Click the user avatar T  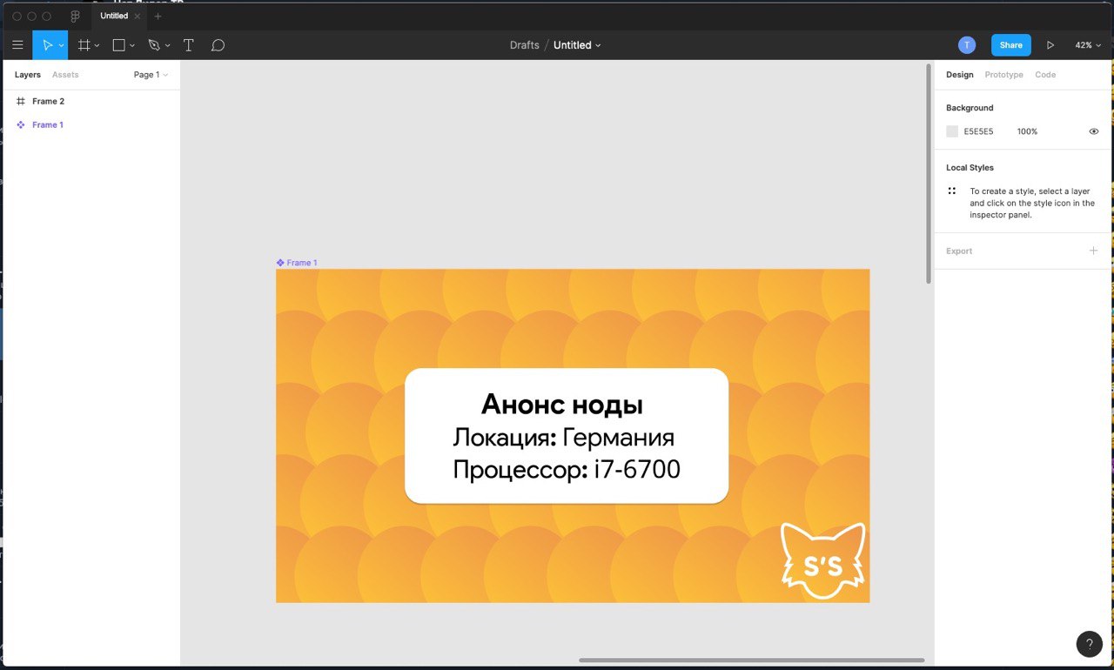967,45
